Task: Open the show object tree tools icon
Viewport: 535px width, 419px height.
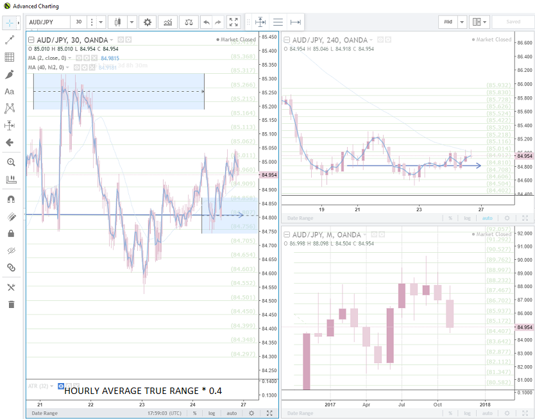Action: tap(11, 287)
